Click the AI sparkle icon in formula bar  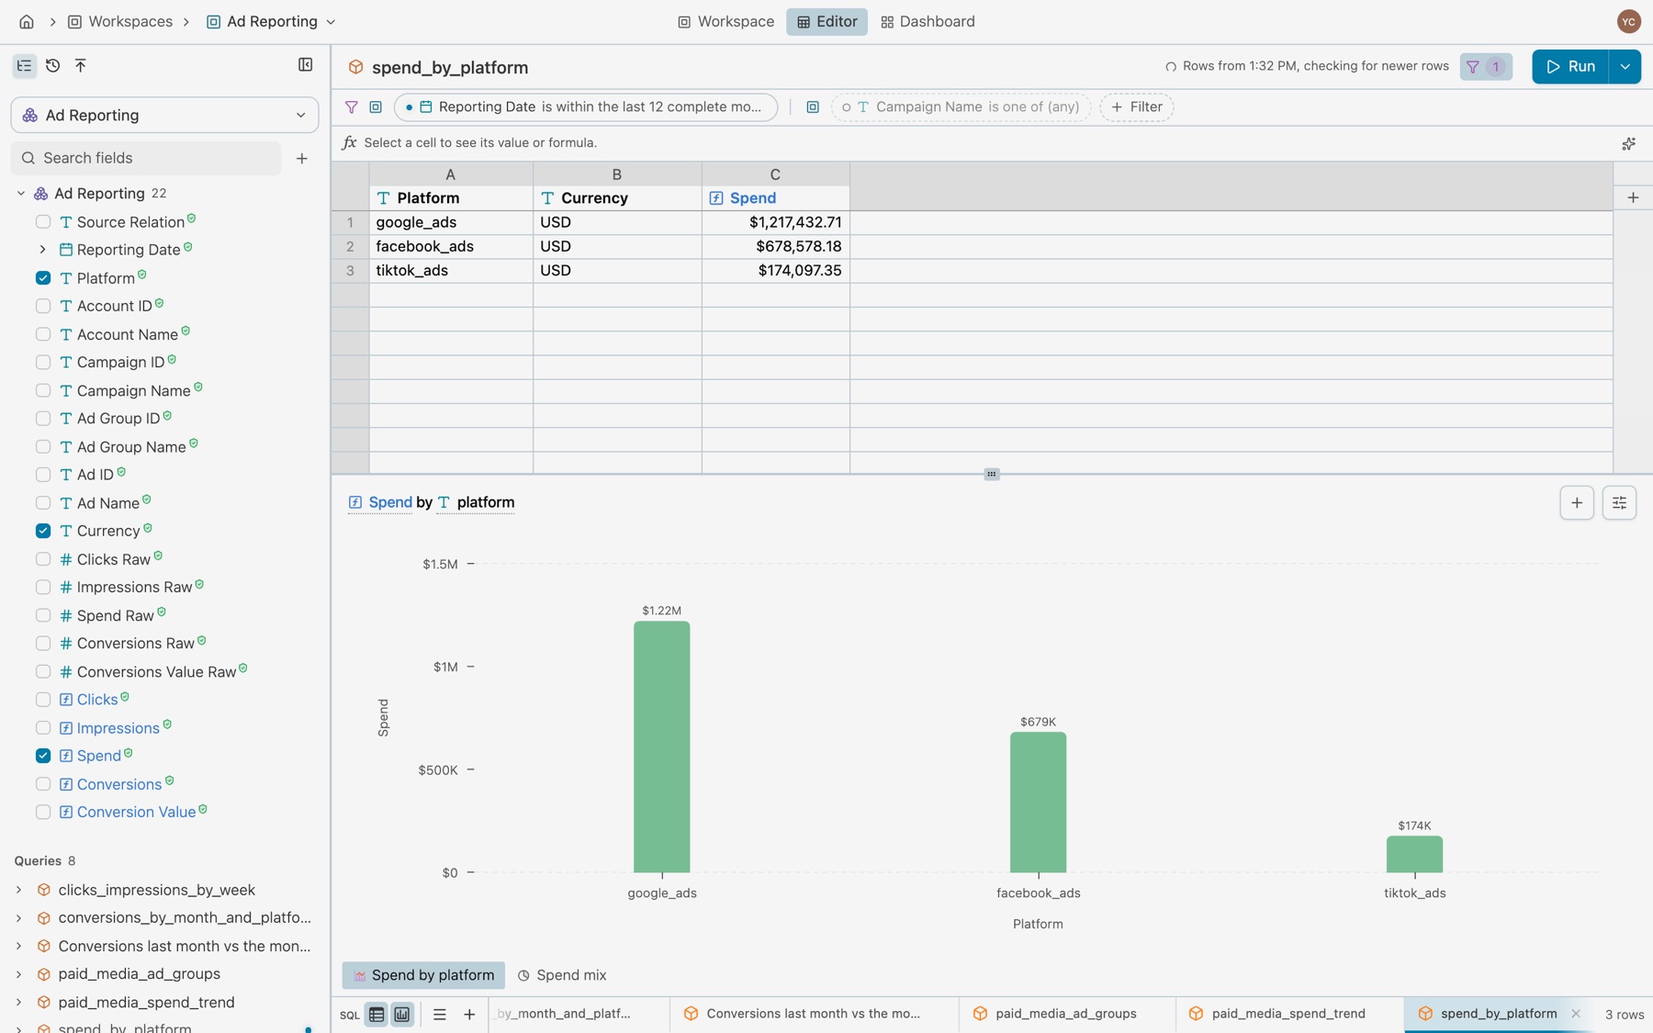coord(1628,143)
